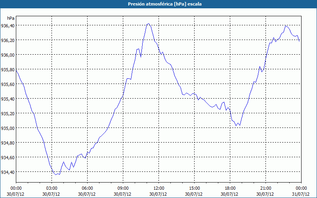
Task: Click the 31/07/12 date label
Action: pos(301,194)
